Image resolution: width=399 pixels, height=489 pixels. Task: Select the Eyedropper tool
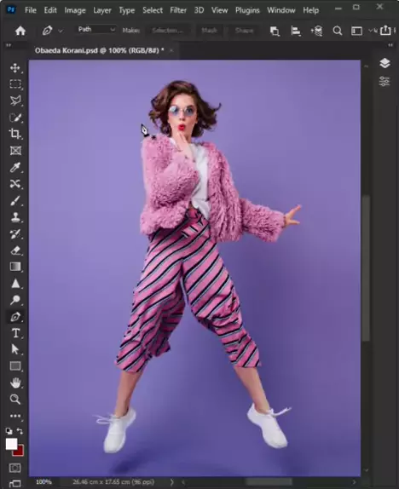(15, 168)
